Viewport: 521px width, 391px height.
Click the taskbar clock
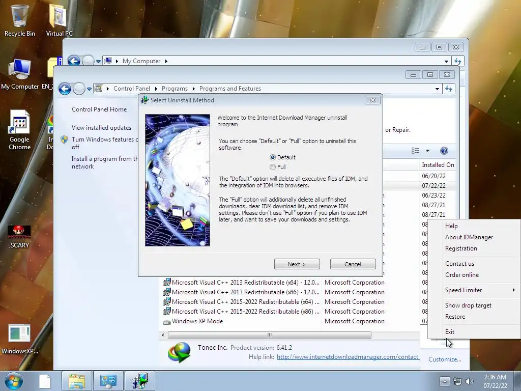495,381
